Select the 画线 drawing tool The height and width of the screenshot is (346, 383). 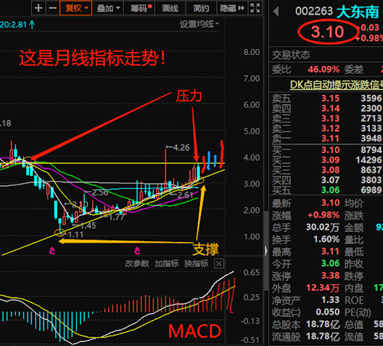(170, 8)
